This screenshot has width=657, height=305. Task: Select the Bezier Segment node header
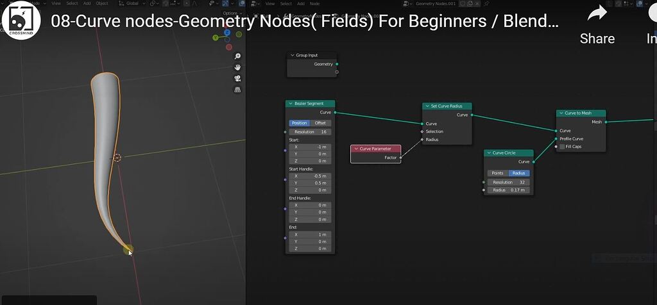tap(310, 103)
